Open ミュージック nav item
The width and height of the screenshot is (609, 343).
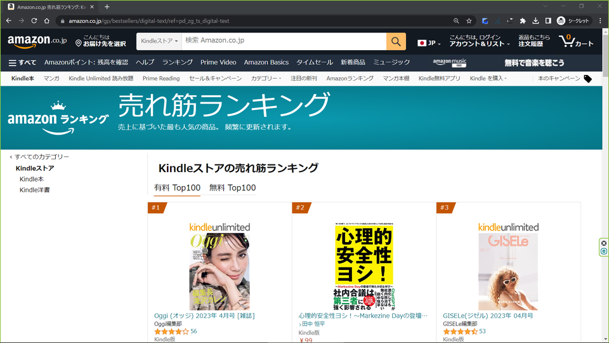point(391,62)
